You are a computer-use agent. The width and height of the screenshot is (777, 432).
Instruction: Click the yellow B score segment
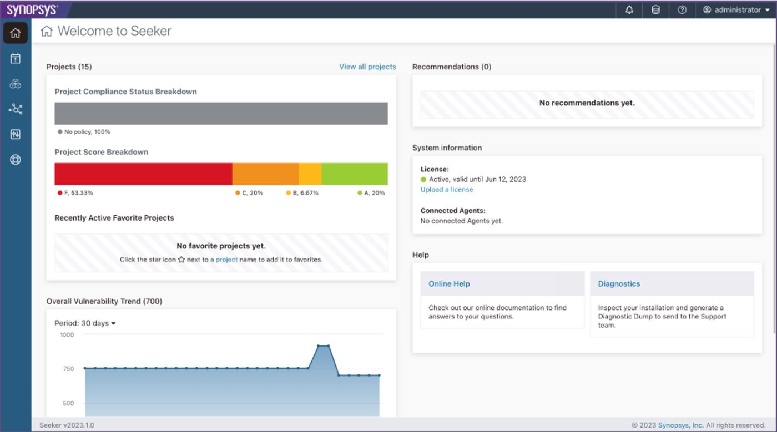tap(310, 174)
